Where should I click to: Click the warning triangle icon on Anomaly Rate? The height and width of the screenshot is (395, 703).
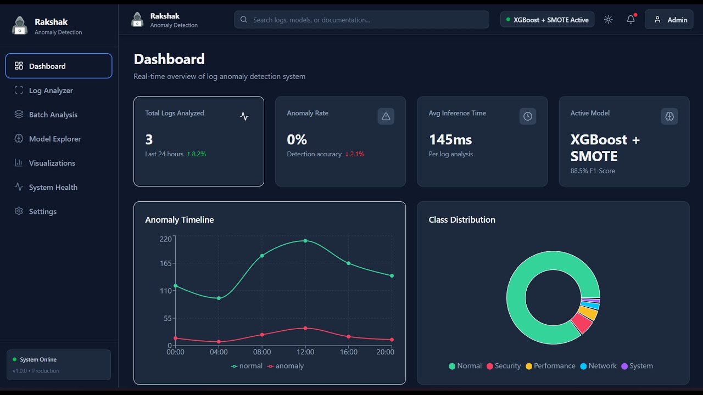click(x=386, y=116)
